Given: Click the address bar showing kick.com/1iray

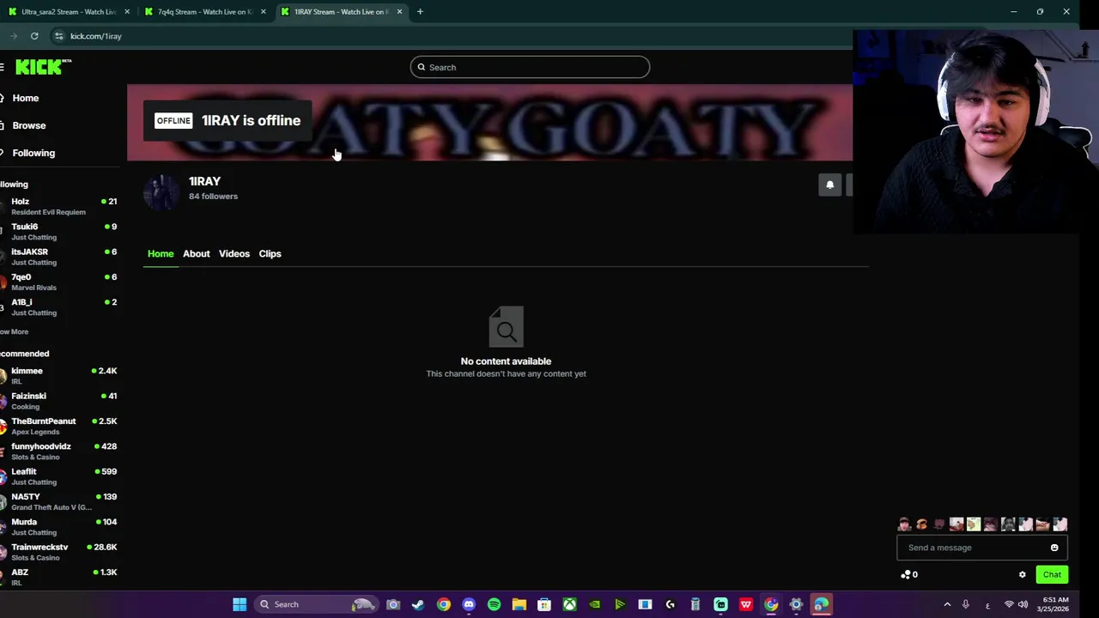Looking at the screenshot, I should click(96, 36).
